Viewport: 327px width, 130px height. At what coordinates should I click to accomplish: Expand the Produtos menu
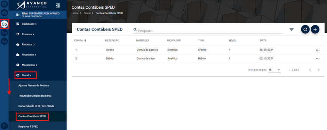pos(28,44)
